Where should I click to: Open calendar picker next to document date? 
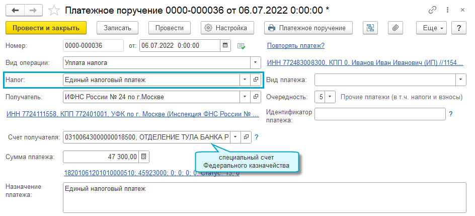click(x=225, y=46)
